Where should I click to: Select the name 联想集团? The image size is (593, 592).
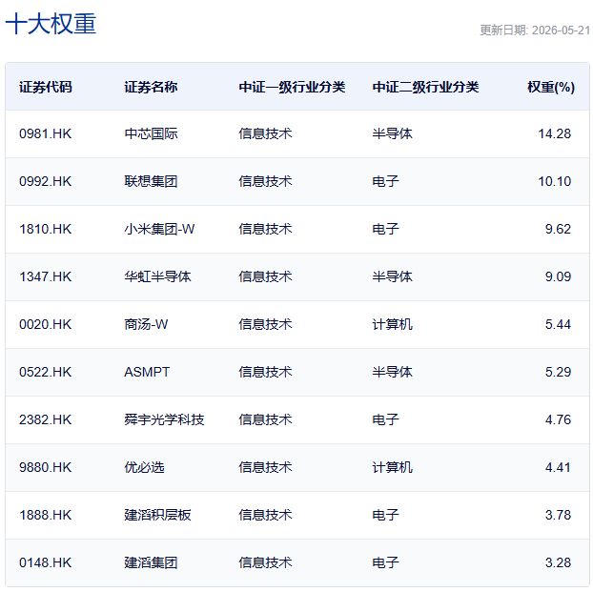point(151,181)
